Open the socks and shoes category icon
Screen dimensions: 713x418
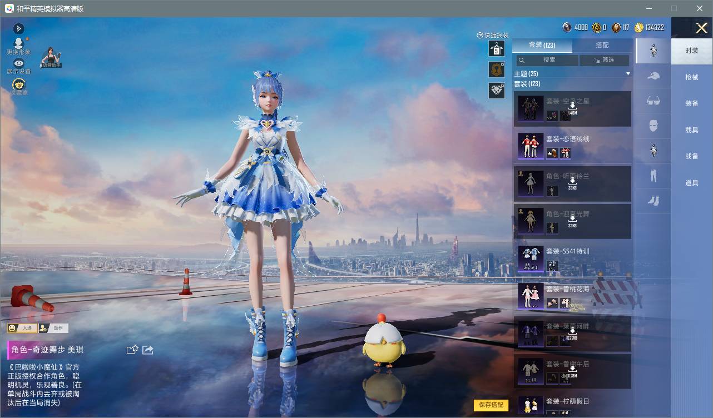tap(653, 201)
